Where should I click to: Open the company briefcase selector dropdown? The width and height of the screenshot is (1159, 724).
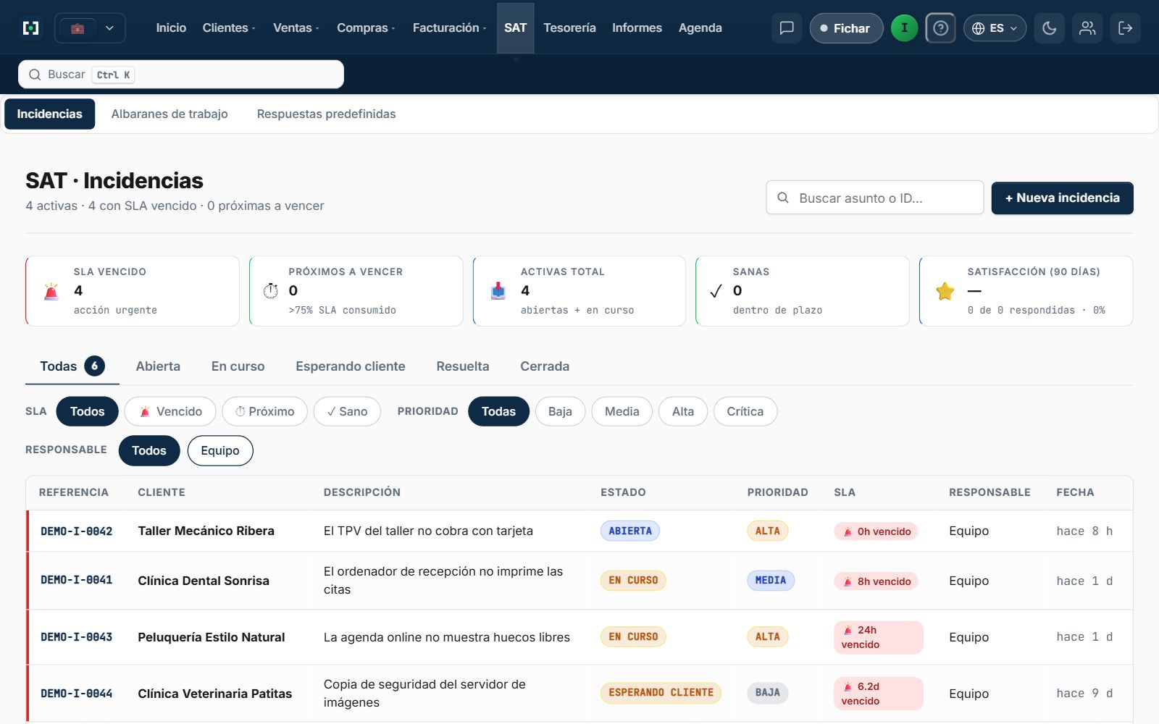coord(91,28)
